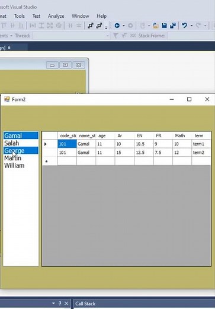
Task: Click cell with value 7.5
Action: point(163,153)
